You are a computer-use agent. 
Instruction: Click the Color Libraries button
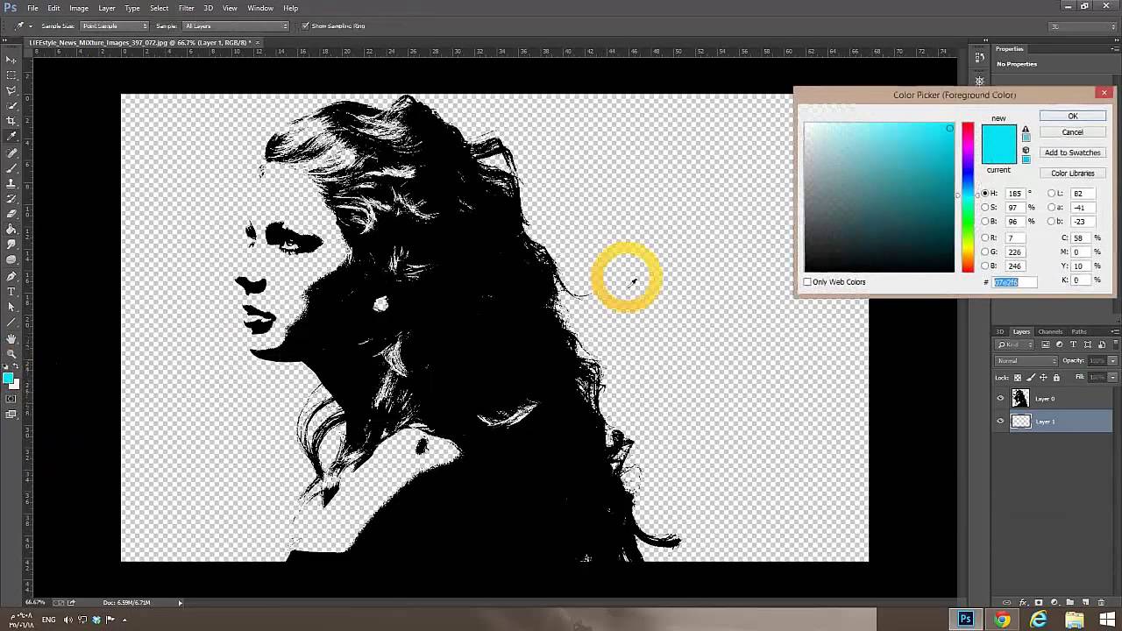pyautogui.click(x=1072, y=173)
